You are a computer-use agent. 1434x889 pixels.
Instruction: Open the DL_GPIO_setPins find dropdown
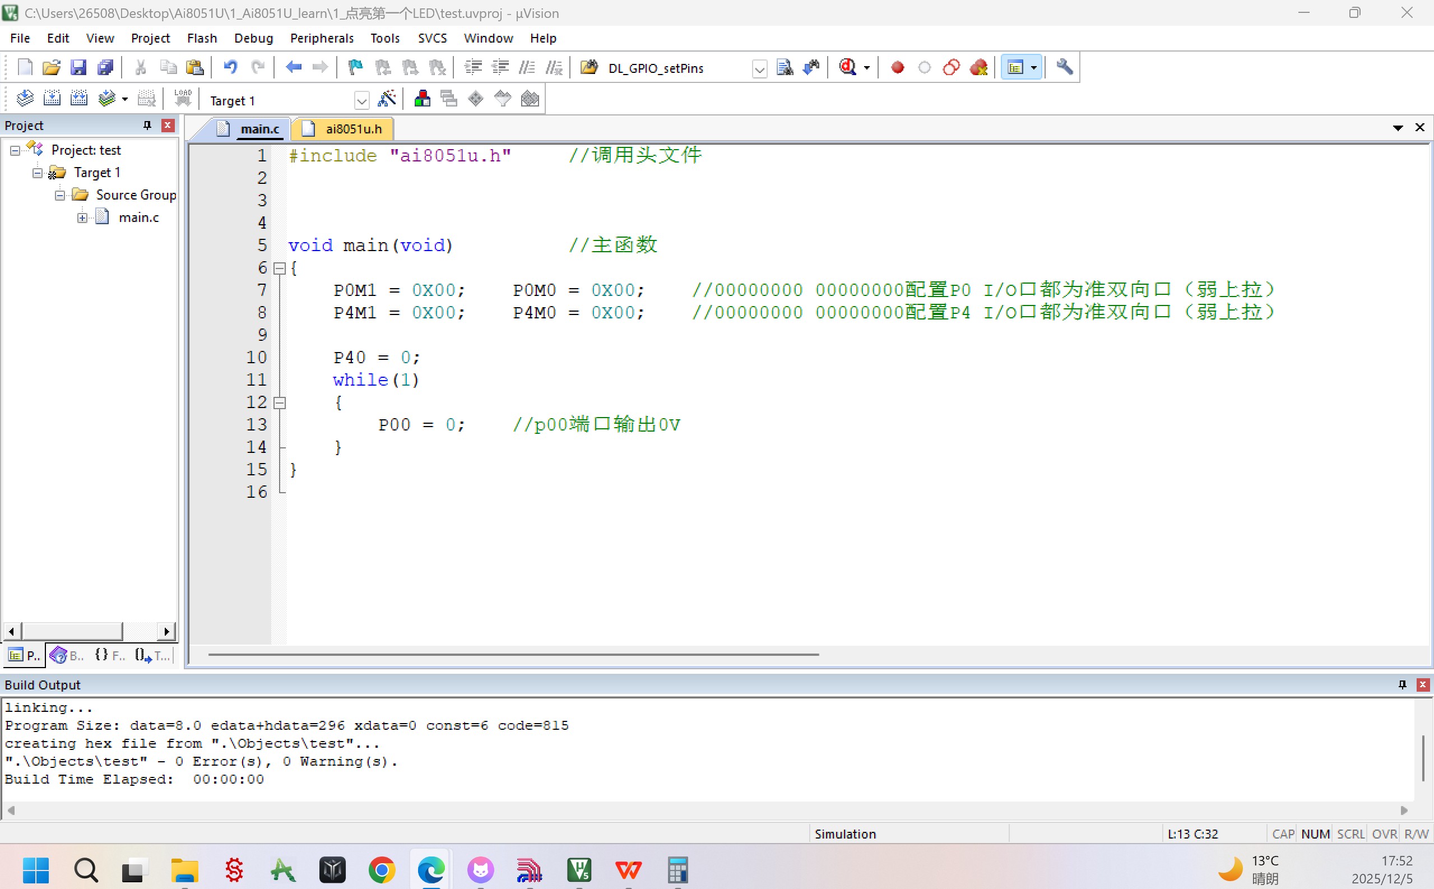pos(759,69)
